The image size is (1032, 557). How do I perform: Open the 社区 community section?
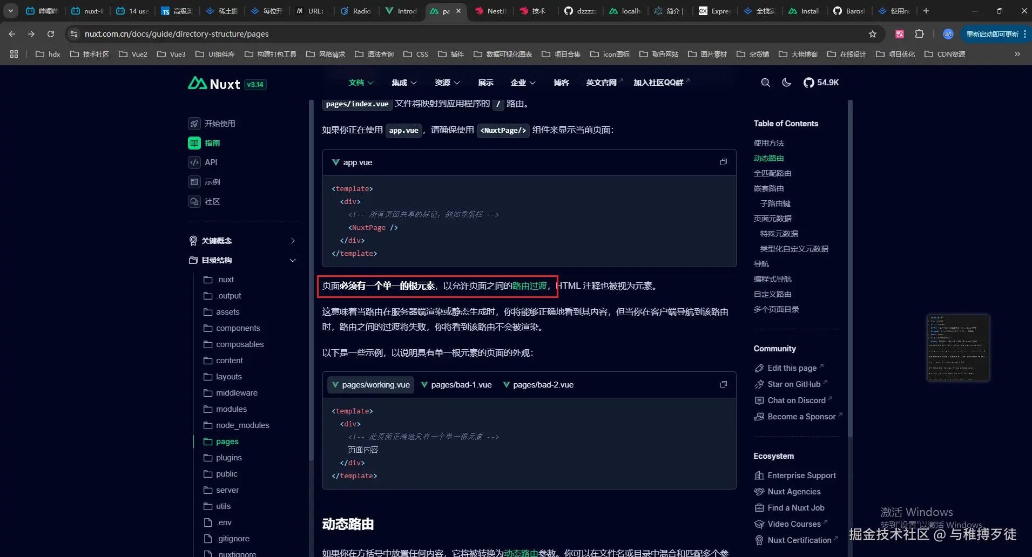pyautogui.click(x=204, y=201)
